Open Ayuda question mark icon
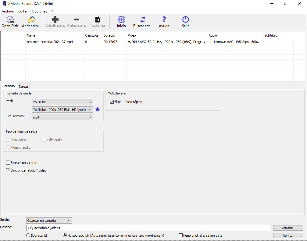 (x=164, y=19)
